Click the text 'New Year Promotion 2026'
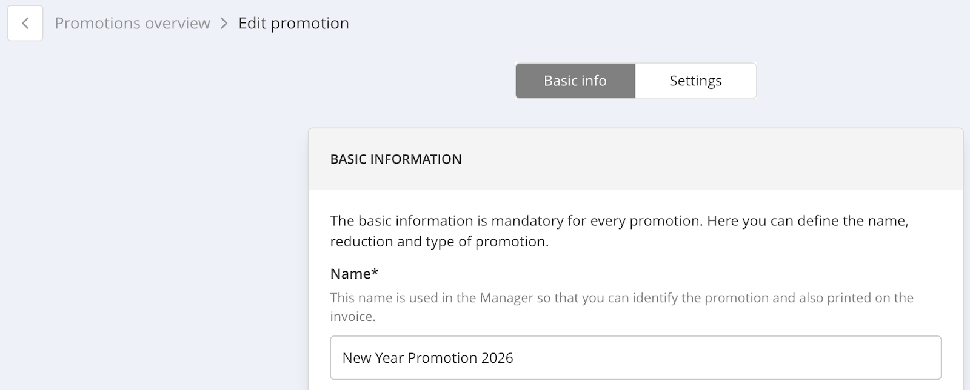 pyautogui.click(x=427, y=358)
